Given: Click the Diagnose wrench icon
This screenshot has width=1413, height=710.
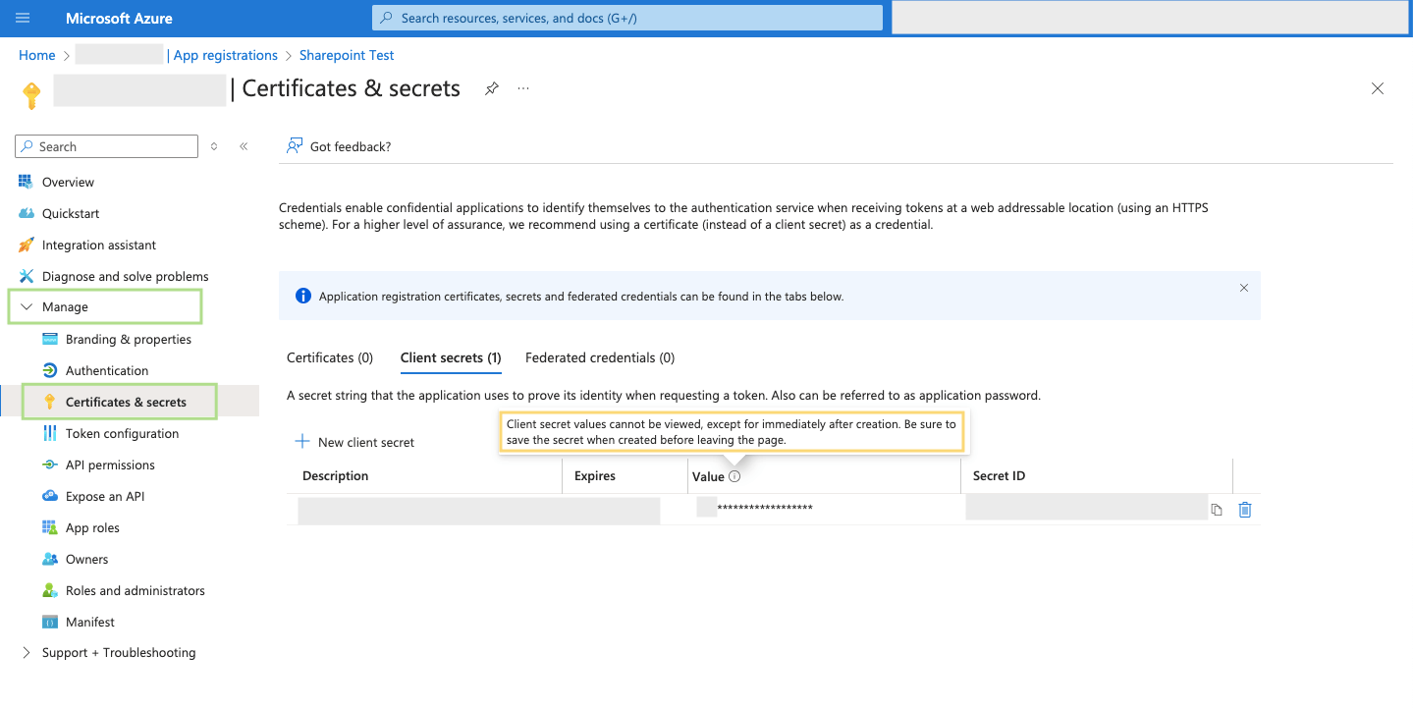Looking at the screenshot, I should tap(26, 276).
